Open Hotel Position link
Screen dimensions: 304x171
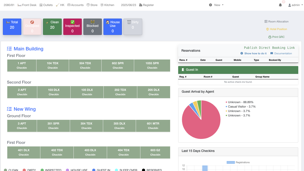(x=276, y=29)
